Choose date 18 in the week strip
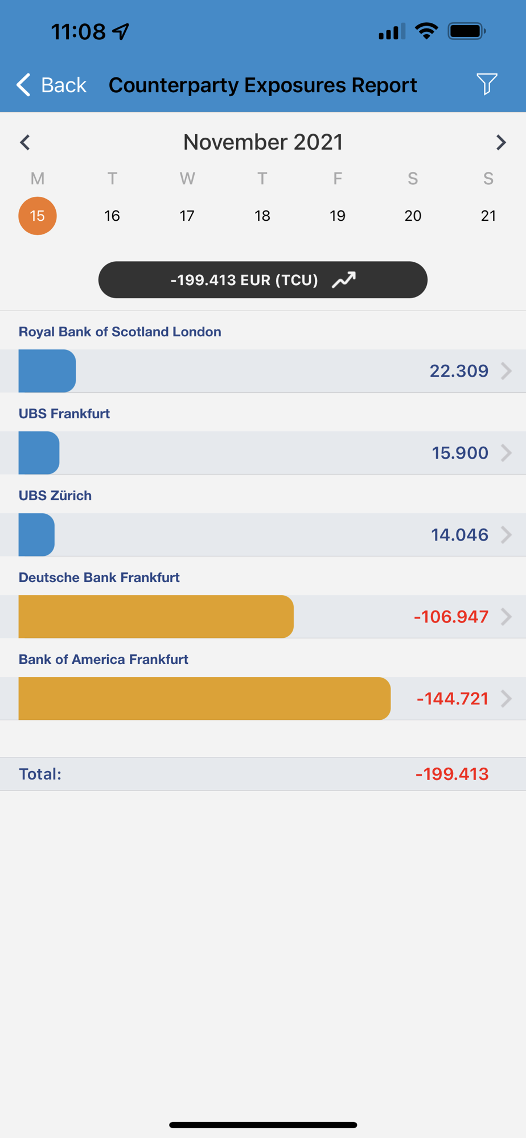This screenshot has height=1138, width=526. [262, 216]
